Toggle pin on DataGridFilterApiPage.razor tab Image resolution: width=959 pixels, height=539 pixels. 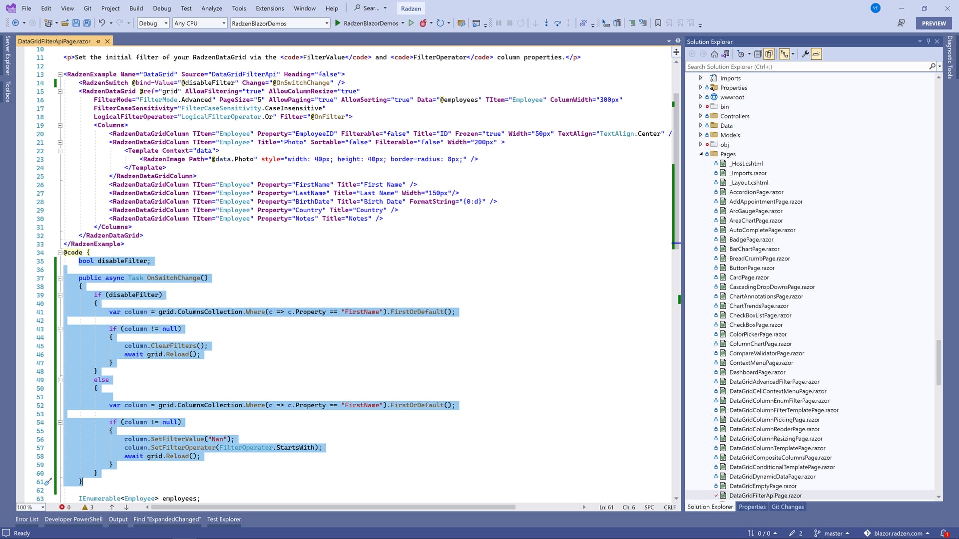point(98,41)
